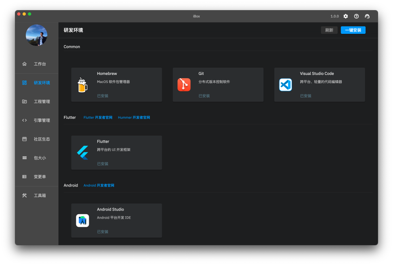Click the 跨平台的 UI 开发框架 description
The height and width of the screenshot is (265, 393).
(113, 150)
